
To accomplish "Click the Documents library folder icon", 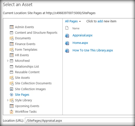I will pos(12,38).
